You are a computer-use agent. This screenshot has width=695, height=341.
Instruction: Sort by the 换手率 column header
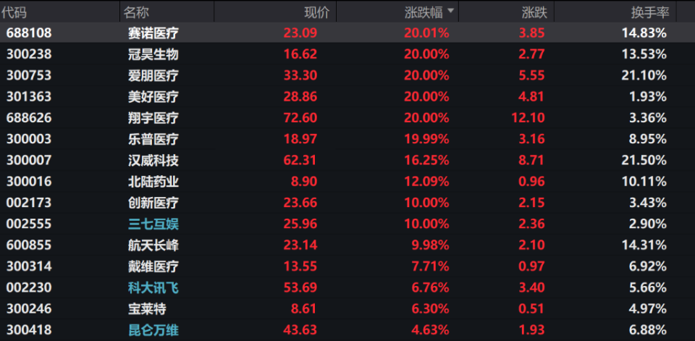tap(649, 12)
